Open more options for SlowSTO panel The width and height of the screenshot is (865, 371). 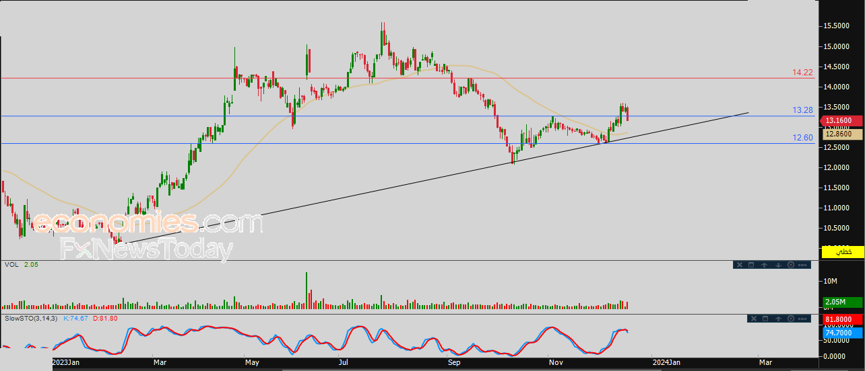point(802,319)
